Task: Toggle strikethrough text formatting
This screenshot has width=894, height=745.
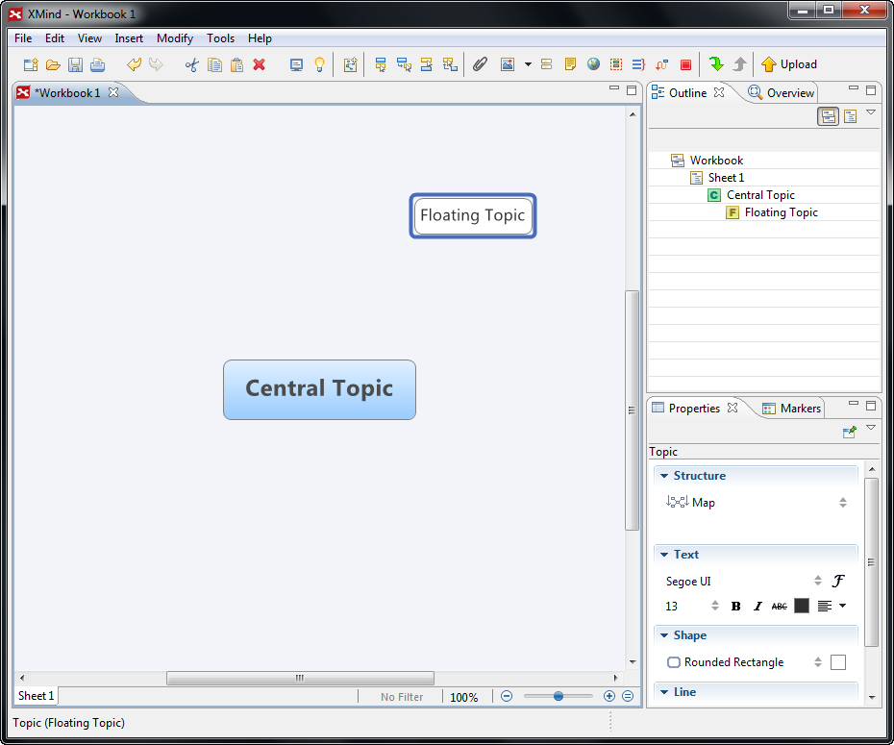Action: coord(779,606)
